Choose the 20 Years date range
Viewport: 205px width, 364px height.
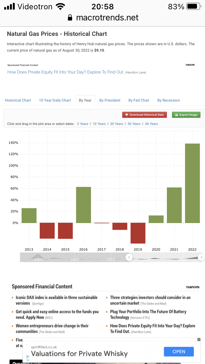[117, 124]
